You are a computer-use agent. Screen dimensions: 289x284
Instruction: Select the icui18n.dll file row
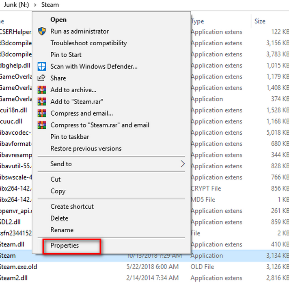(x=13, y=110)
